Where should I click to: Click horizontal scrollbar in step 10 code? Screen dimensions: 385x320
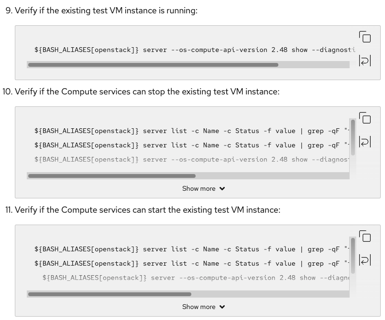pyautogui.click(x=112, y=176)
